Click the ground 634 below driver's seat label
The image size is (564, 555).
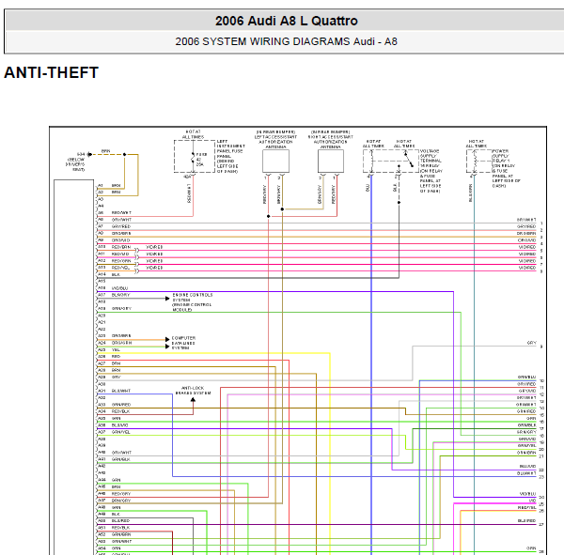(75, 162)
